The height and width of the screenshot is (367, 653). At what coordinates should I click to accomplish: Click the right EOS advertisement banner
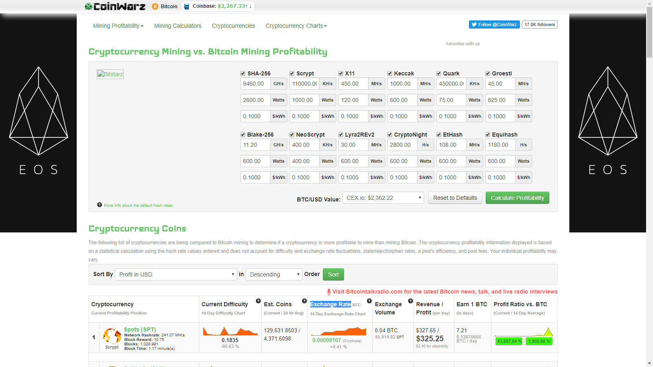click(x=608, y=122)
